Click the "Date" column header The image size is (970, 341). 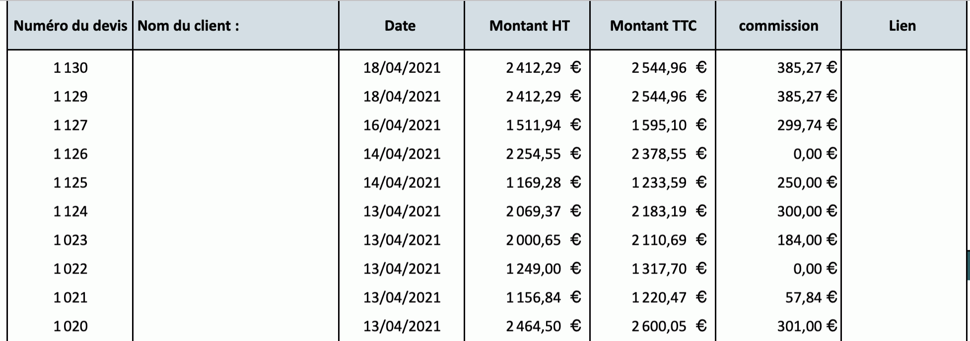coord(400,26)
